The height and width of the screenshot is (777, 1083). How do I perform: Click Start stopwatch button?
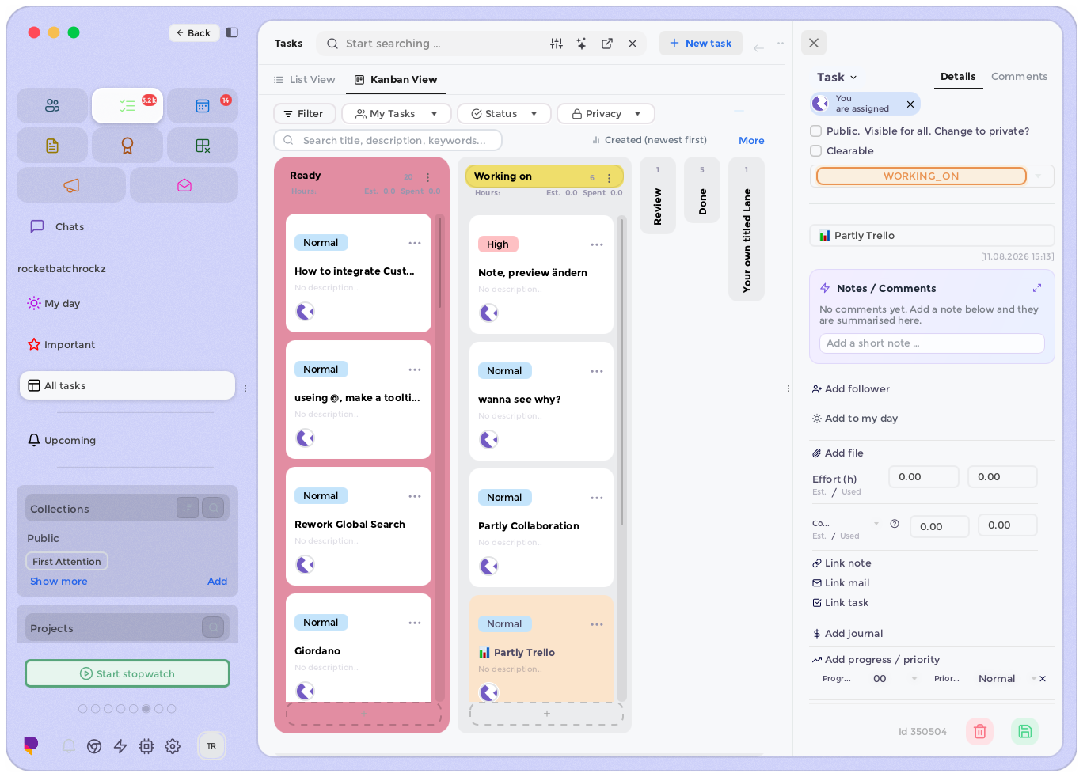(x=127, y=674)
